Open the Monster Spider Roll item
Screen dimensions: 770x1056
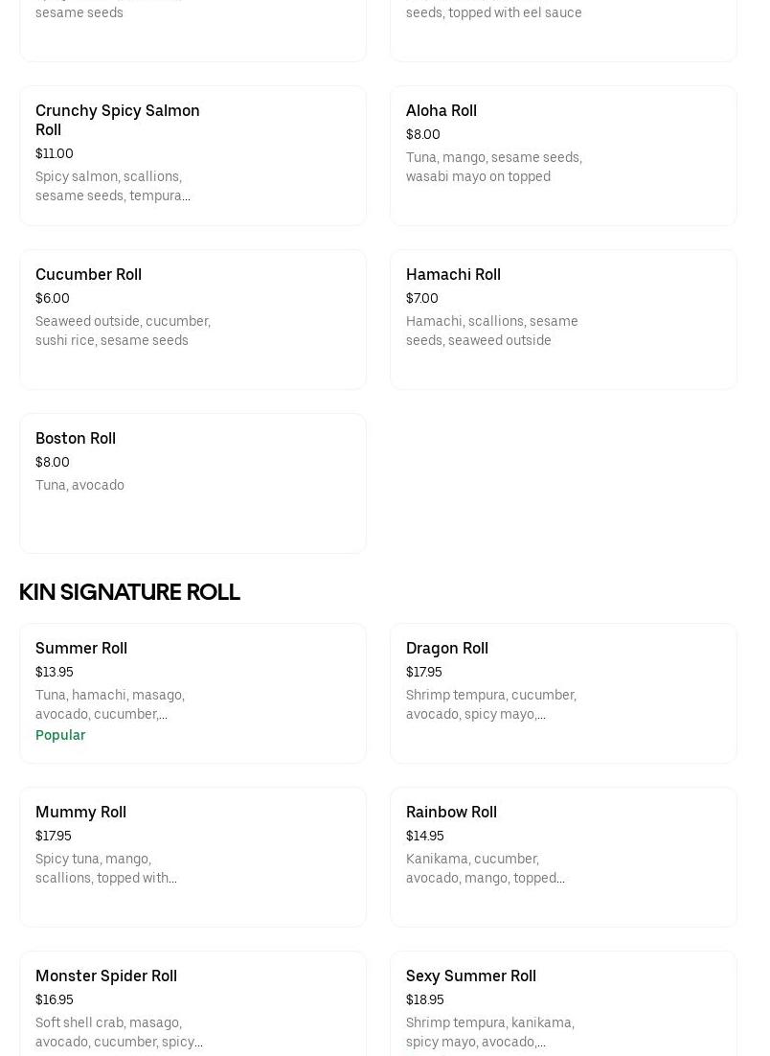(192, 1001)
